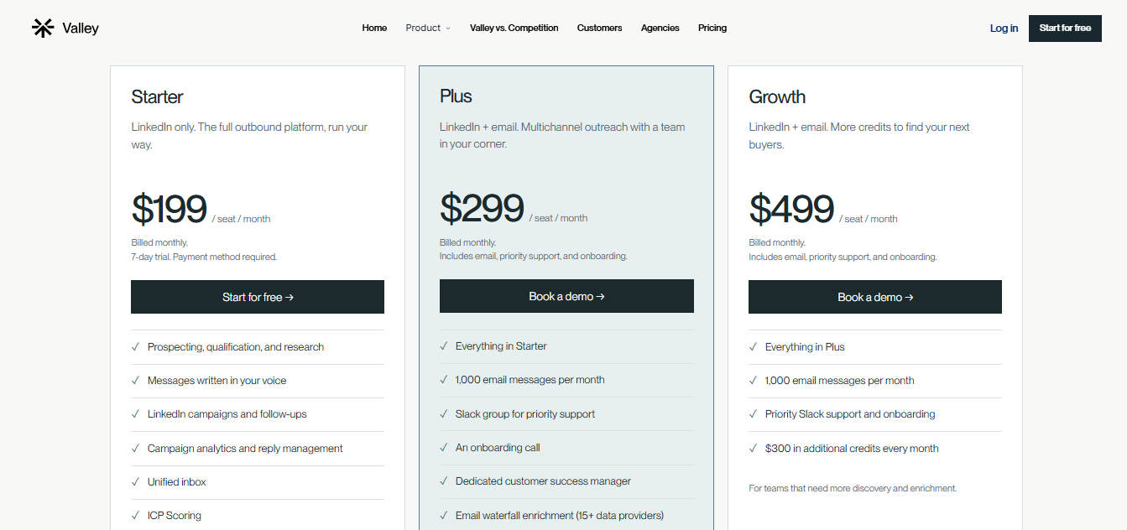The height and width of the screenshot is (530, 1127).
Task: Click 'Email waterfall enrichment (15+ data providers)' text
Action: pos(560,515)
